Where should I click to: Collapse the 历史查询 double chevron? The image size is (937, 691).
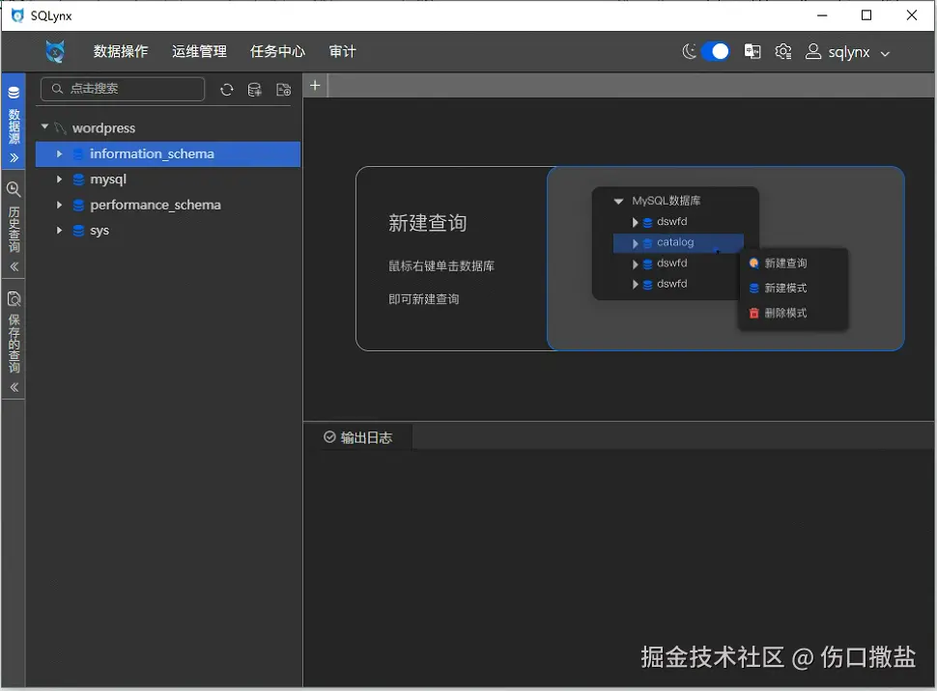(14, 266)
